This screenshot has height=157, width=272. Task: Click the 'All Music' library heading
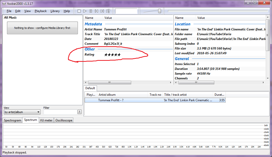pyautogui.click(x=10, y=18)
